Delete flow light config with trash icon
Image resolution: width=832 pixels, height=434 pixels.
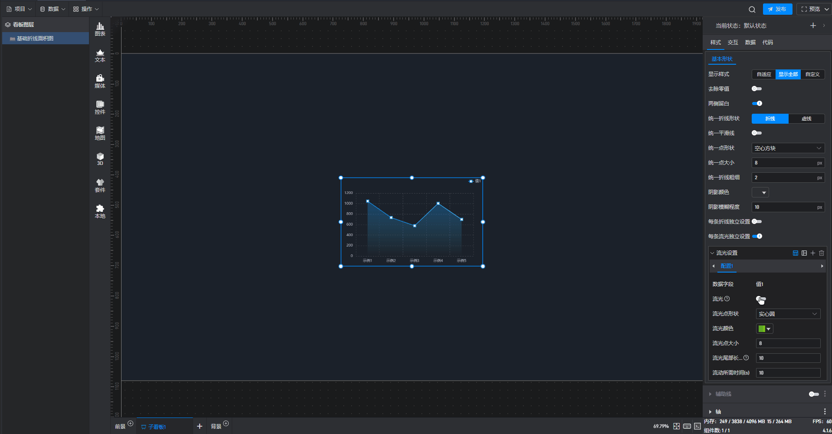tap(821, 253)
